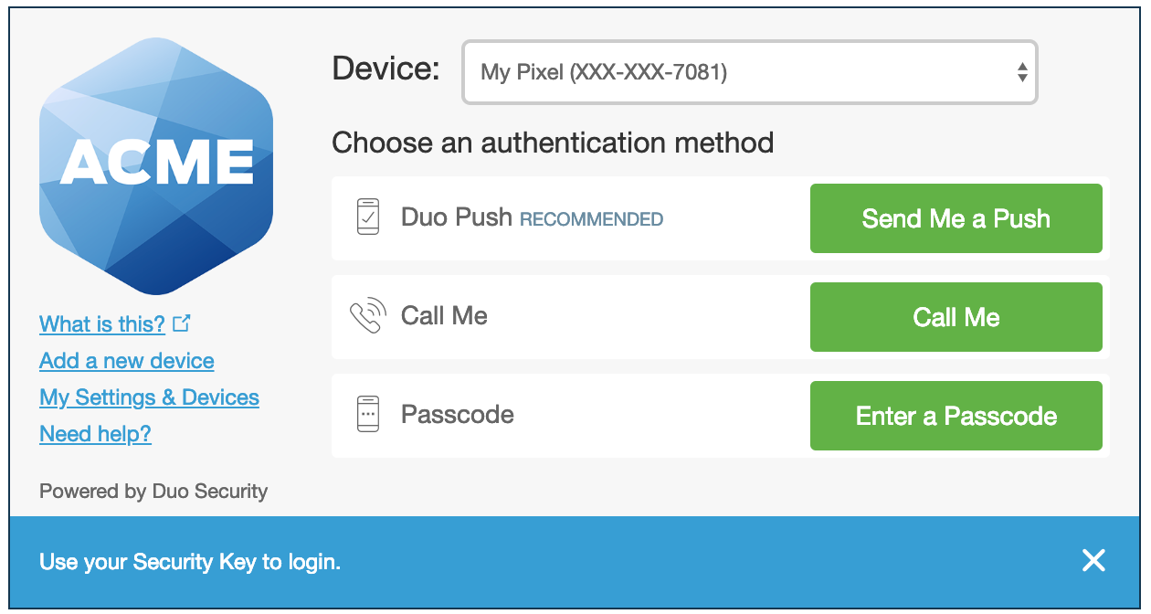The height and width of the screenshot is (614, 1151).
Task: Click Enter a Passcode button
Action: click(956, 416)
